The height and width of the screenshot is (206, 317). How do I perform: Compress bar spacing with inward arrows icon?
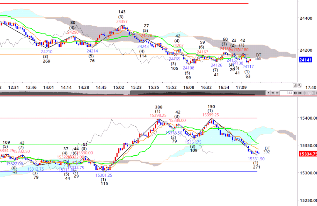300,93
